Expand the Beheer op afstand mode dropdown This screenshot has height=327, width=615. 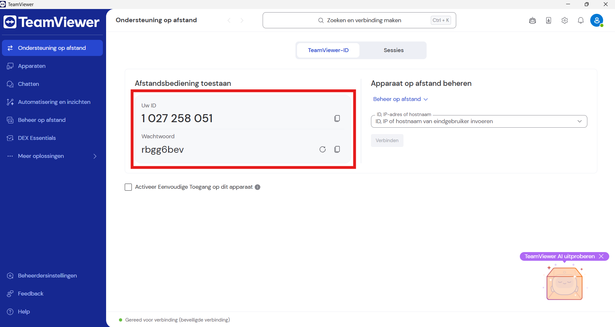pos(400,99)
